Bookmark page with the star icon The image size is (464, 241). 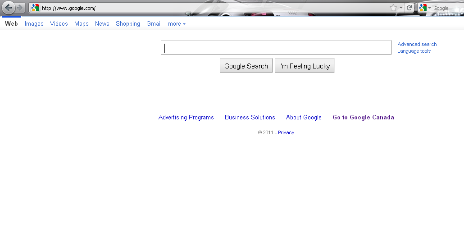coord(393,8)
